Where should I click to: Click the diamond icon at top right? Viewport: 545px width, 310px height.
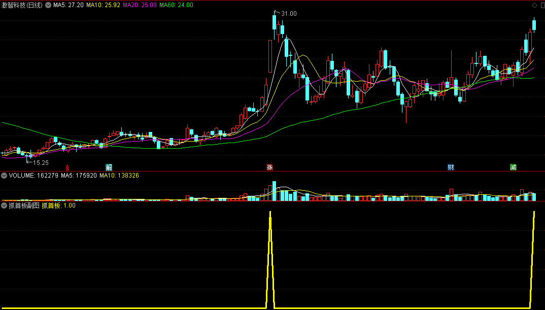click(534, 5)
